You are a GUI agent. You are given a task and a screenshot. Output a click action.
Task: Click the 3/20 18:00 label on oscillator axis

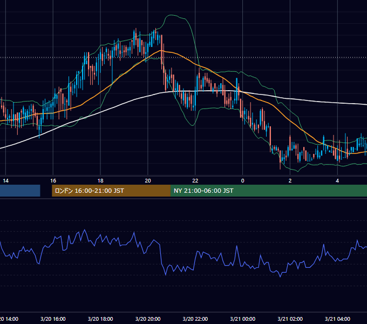coord(100,319)
